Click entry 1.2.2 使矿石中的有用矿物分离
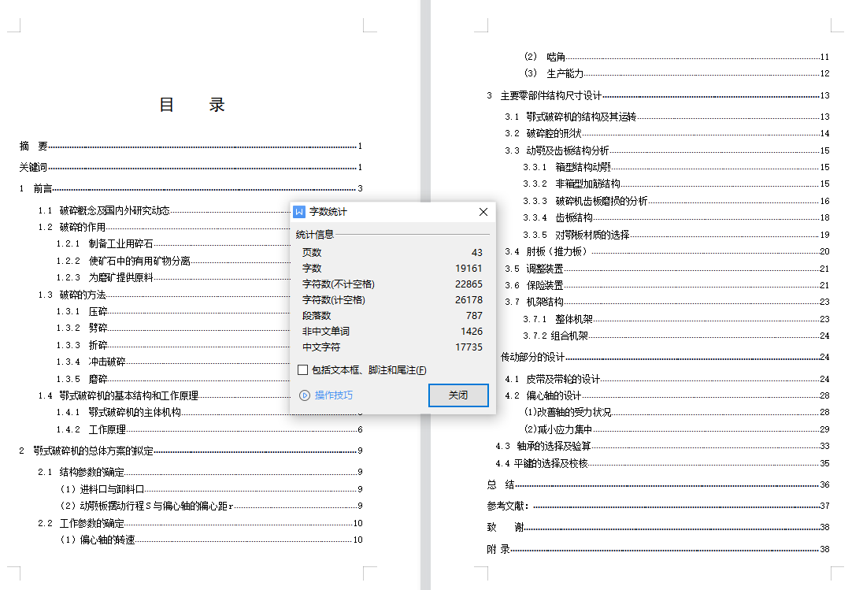 tap(172, 261)
